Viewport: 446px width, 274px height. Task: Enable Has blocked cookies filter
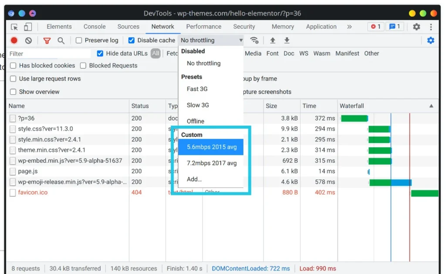tap(13, 66)
